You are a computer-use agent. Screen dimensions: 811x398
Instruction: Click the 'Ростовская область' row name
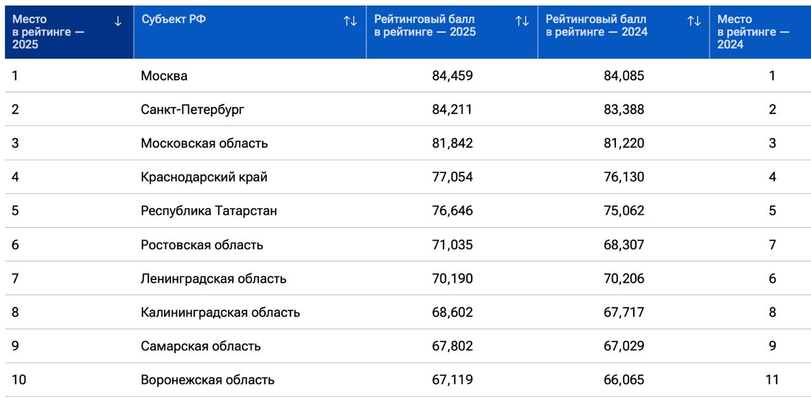coord(201,245)
